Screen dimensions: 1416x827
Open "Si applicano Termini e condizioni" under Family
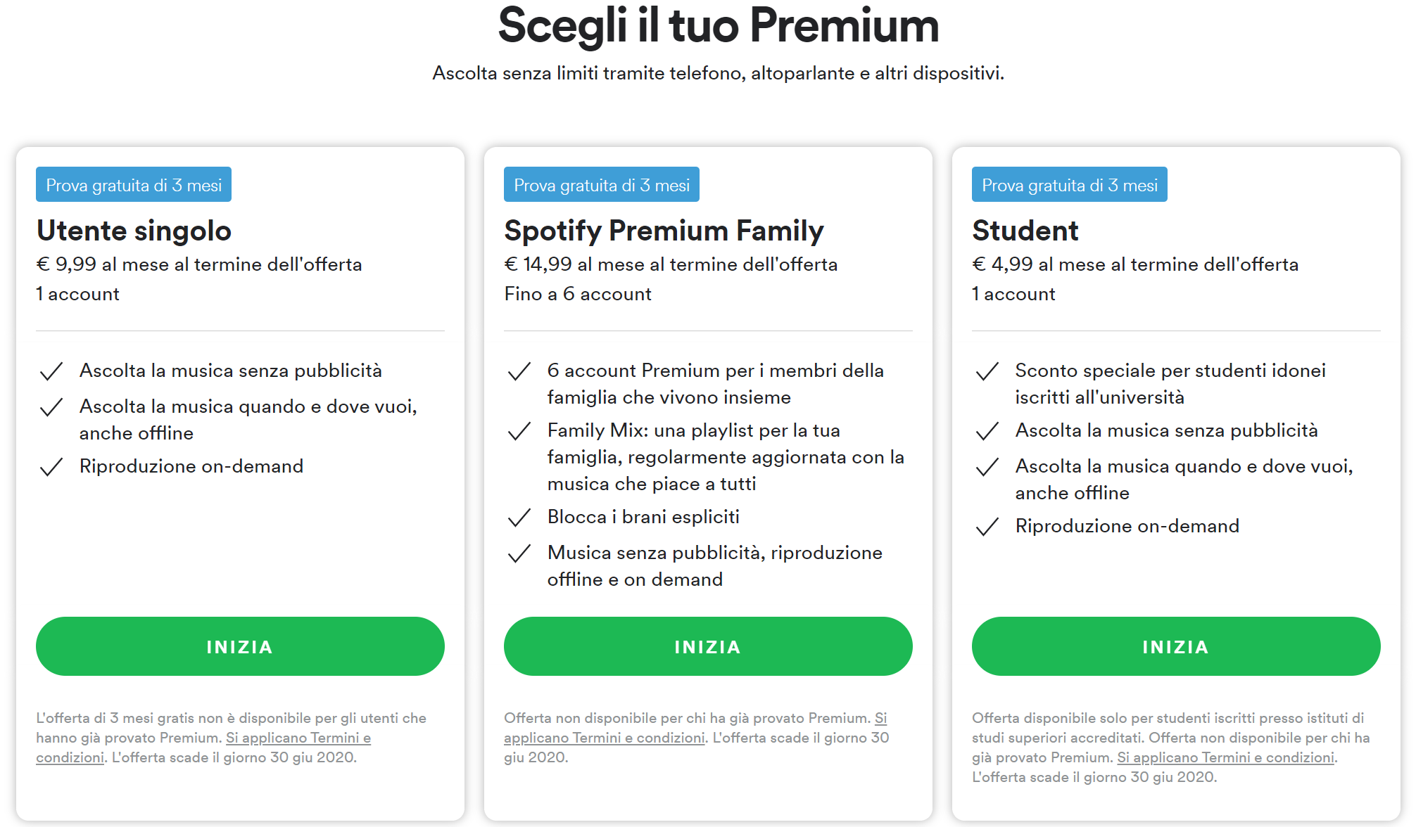(604, 738)
